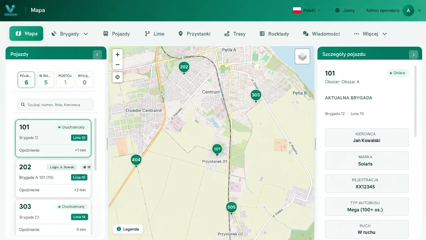Select vehicle card 101

[53, 138]
